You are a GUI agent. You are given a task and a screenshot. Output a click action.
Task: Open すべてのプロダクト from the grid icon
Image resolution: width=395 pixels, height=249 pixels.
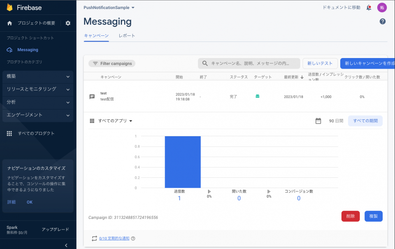pyautogui.click(x=9, y=133)
